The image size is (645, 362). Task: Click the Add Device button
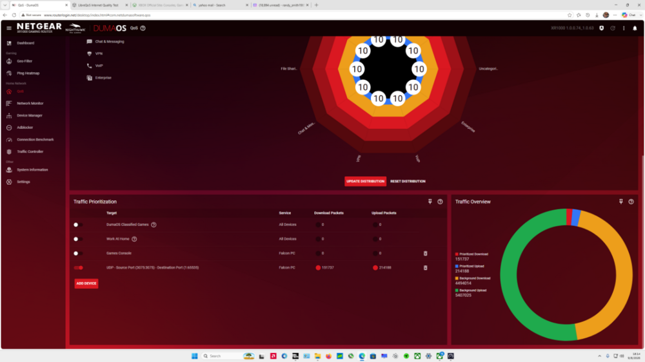pyautogui.click(x=86, y=283)
